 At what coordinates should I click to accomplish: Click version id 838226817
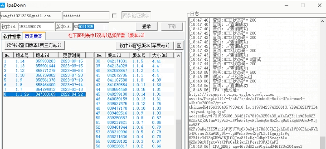click(x=117, y=146)
